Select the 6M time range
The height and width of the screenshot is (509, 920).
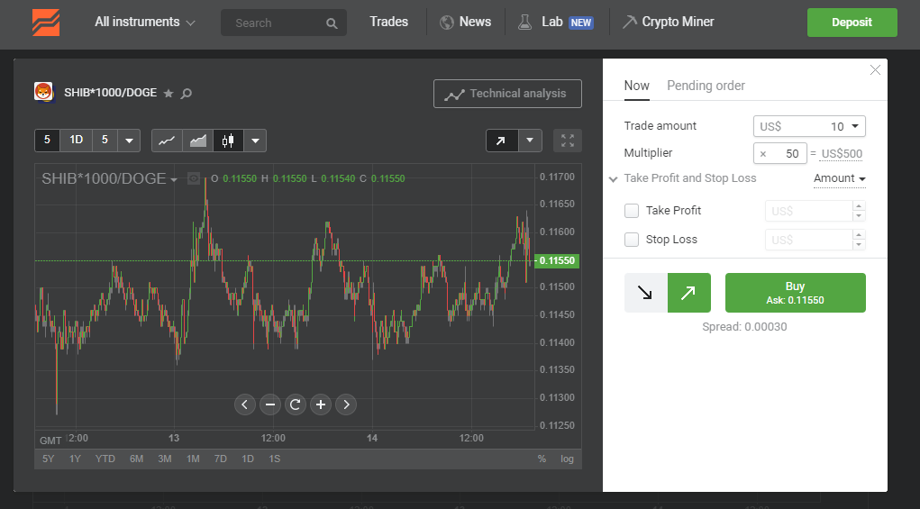point(136,459)
